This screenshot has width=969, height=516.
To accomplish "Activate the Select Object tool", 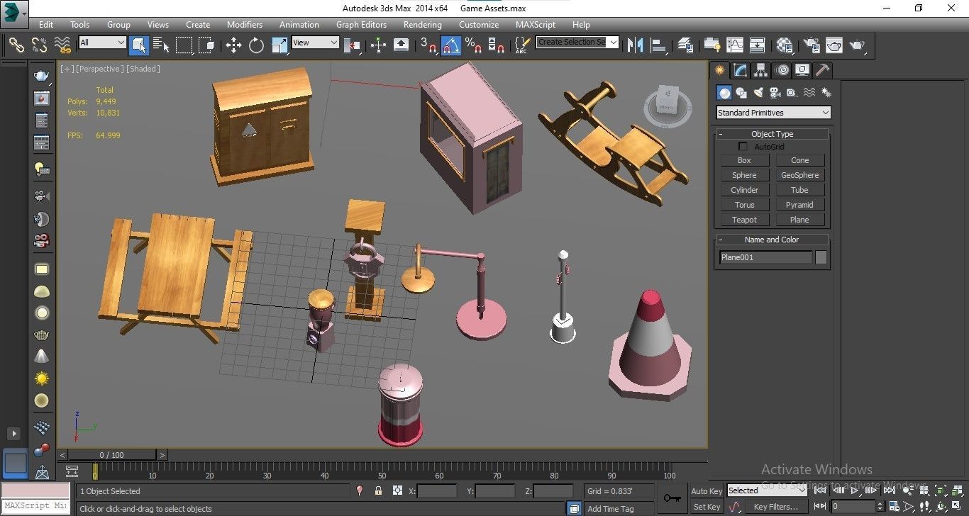I will pyautogui.click(x=139, y=45).
